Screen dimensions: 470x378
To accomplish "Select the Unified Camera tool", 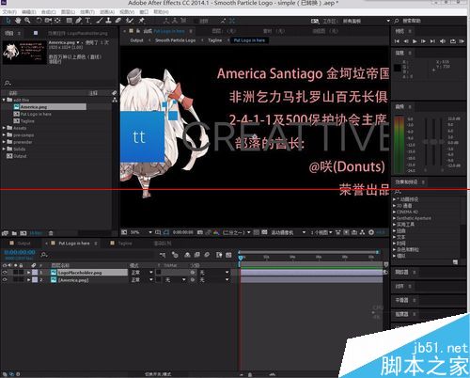I will [48, 21].
